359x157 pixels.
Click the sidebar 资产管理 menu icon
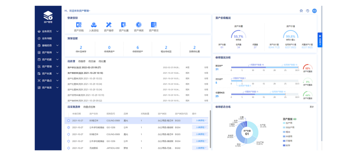click(x=39, y=67)
